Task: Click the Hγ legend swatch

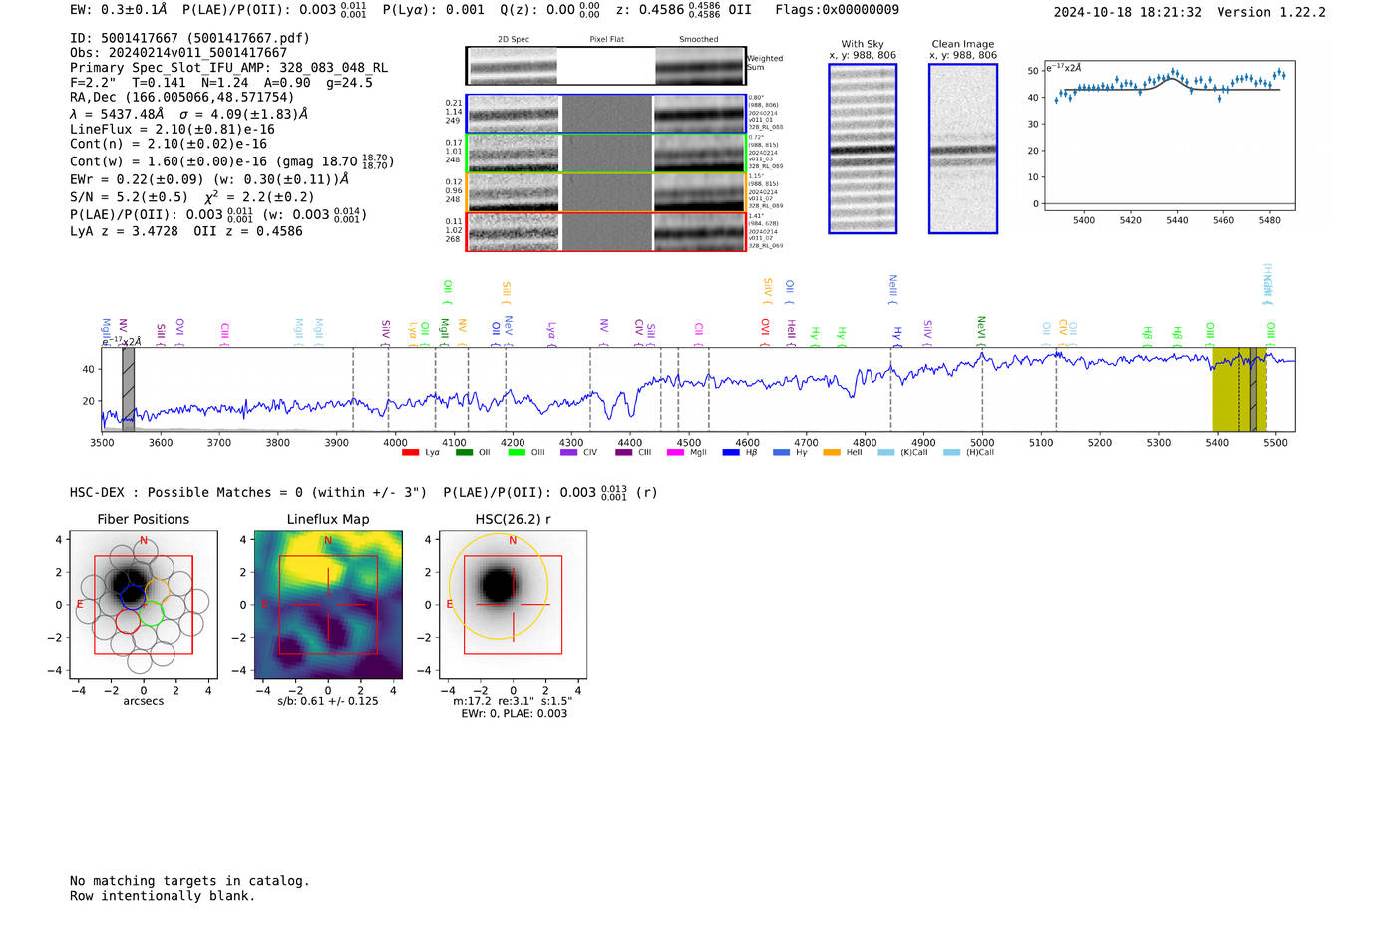Action: [781, 453]
